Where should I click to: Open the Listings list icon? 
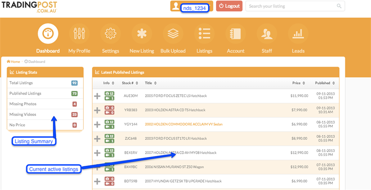coord(204,34)
